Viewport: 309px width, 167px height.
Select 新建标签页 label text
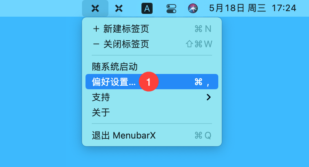[x=126, y=29]
